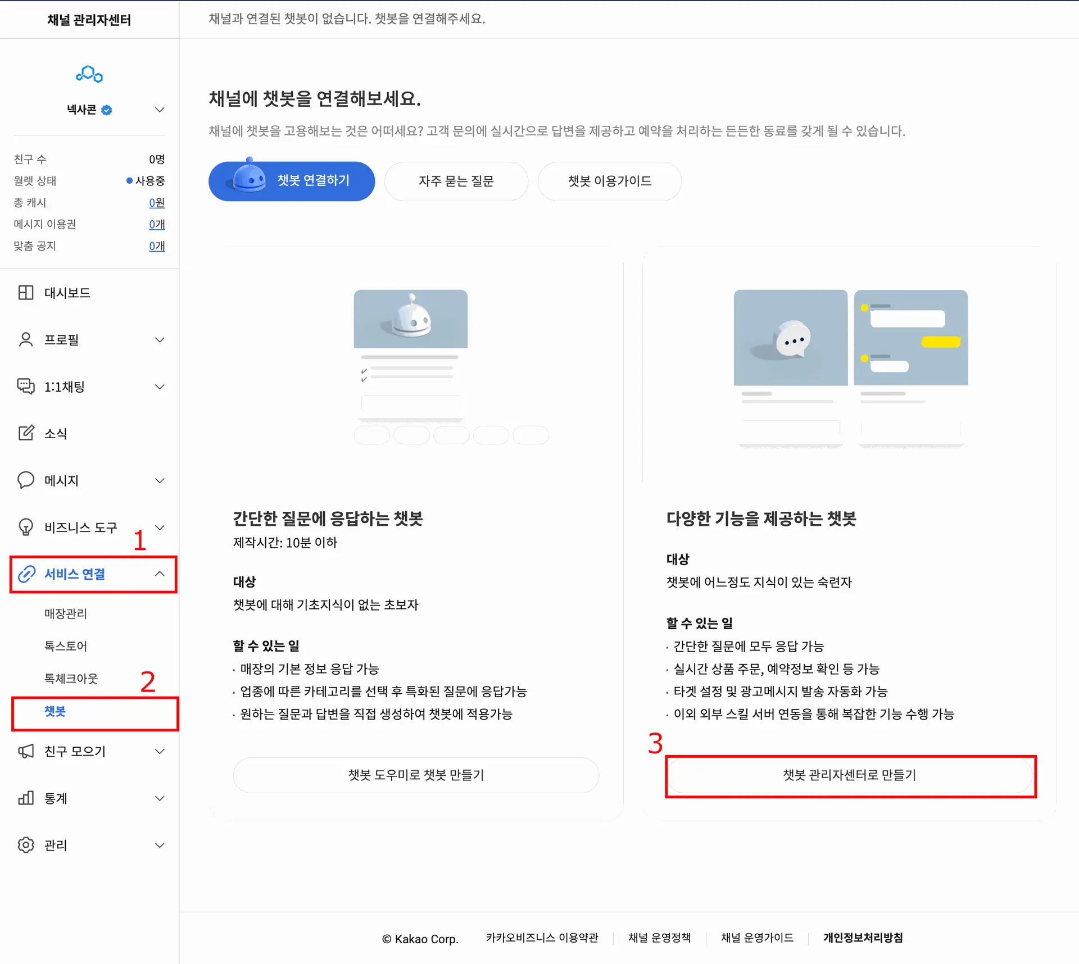Expand the 프로필 menu chevron
The image size is (1079, 964).
160,339
